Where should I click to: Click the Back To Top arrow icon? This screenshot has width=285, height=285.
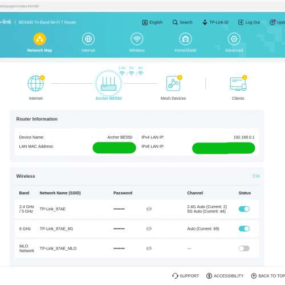pyautogui.click(x=254, y=276)
